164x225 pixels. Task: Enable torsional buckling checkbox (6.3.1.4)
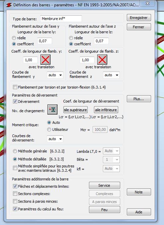pyautogui.click(x=15, y=87)
